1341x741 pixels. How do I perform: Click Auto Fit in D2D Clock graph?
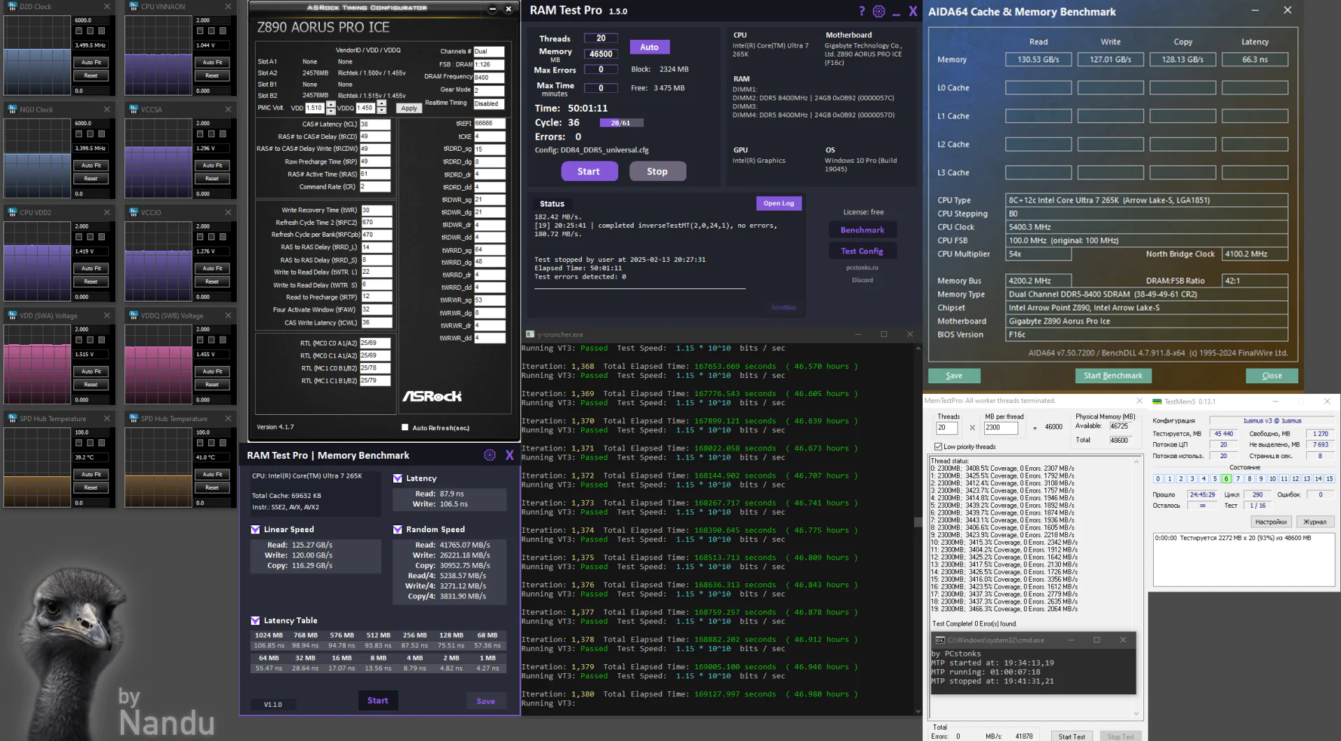91,62
